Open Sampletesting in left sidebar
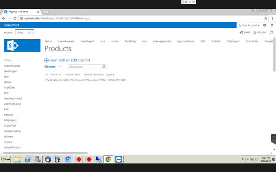This screenshot has width=276, height=172. click(12, 131)
